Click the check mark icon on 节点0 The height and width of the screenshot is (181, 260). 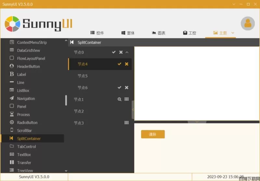point(114,52)
